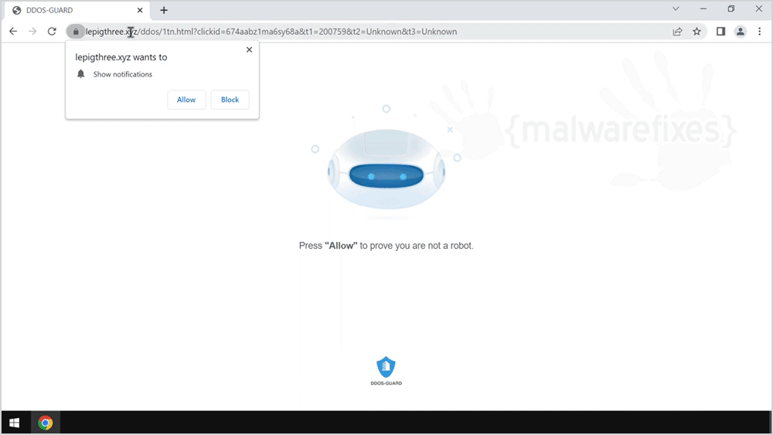Image resolution: width=773 pixels, height=435 pixels.
Task: Bookmark this page with the star
Action: [x=696, y=32]
